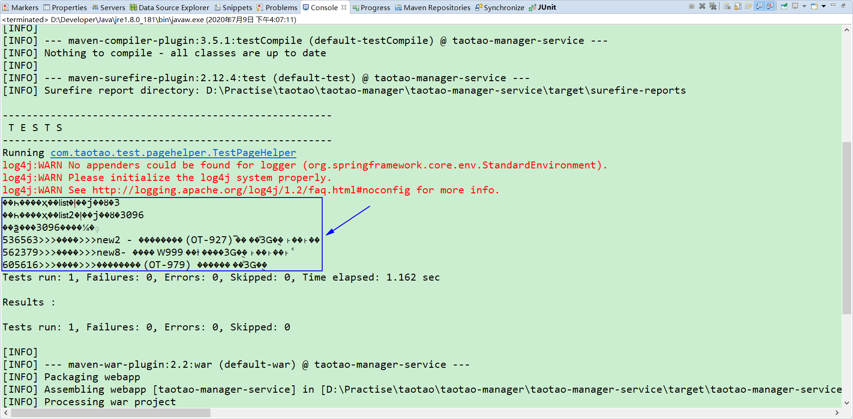Click the 'Packaging webapp' line
This screenshot has height=419, width=853.
tap(72, 377)
